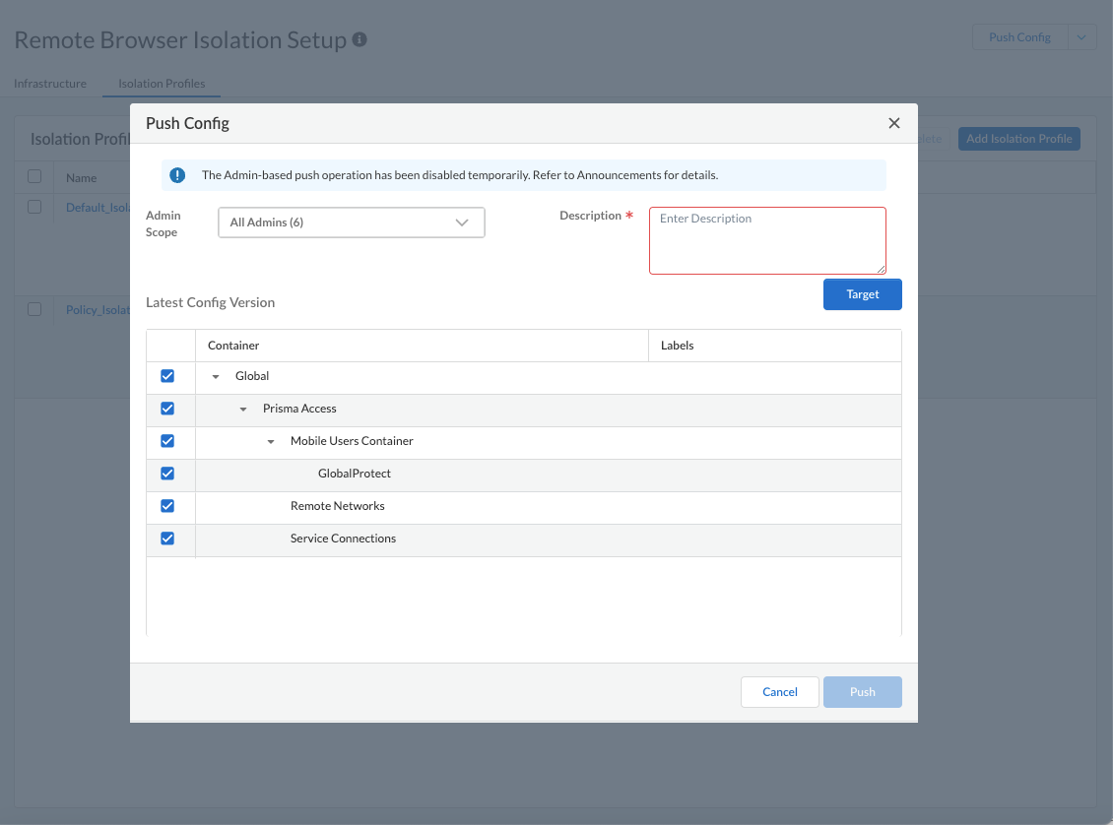Untick the Service Connections checkbox

[167, 539]
